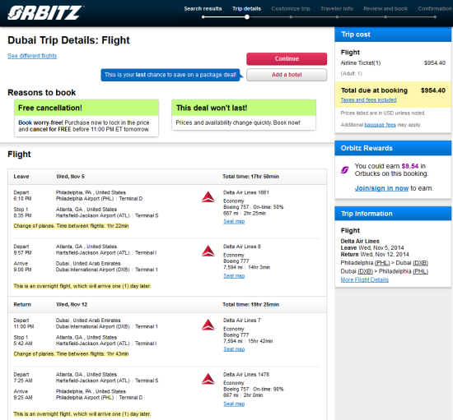The image size is (453, 420).
Task: Open Taxes and fees included link
Action: (x=368, y=99)
